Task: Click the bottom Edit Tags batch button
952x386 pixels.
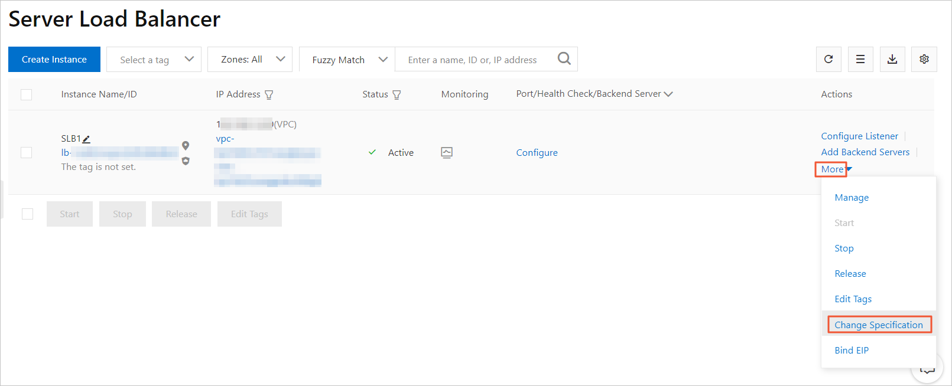Action: coord(249,214)
